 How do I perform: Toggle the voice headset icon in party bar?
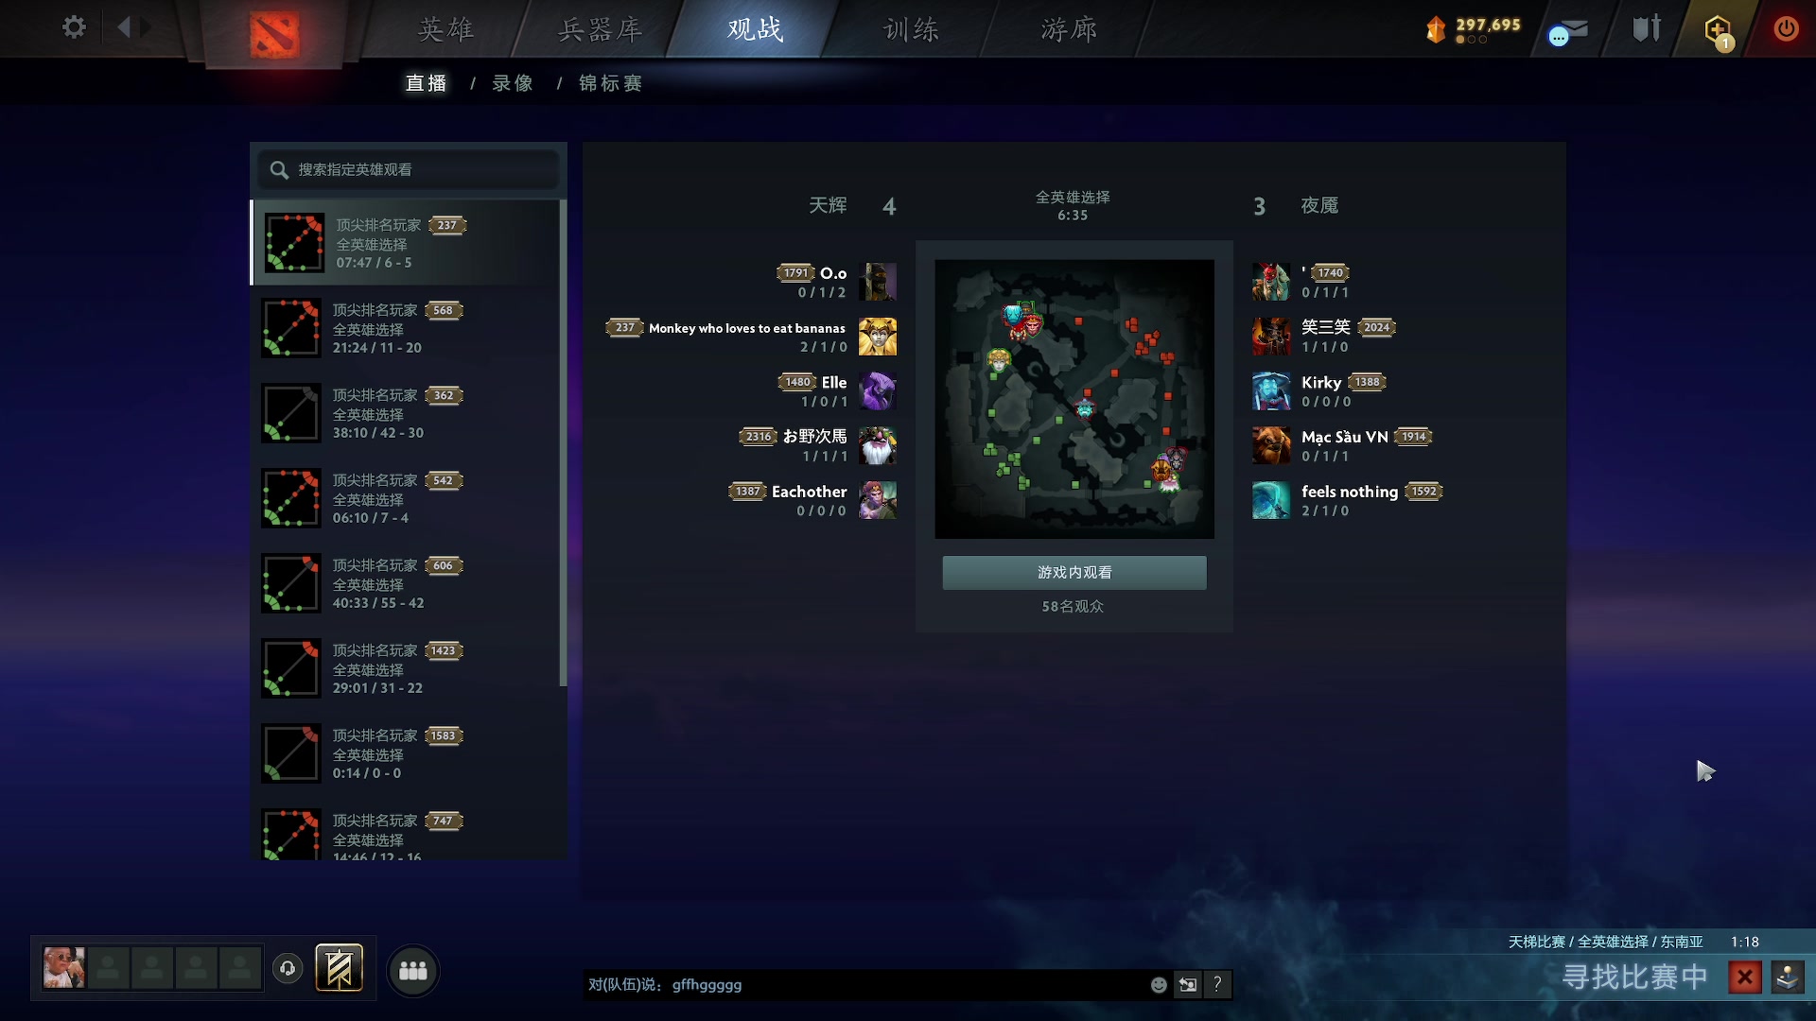pos(288,968)
